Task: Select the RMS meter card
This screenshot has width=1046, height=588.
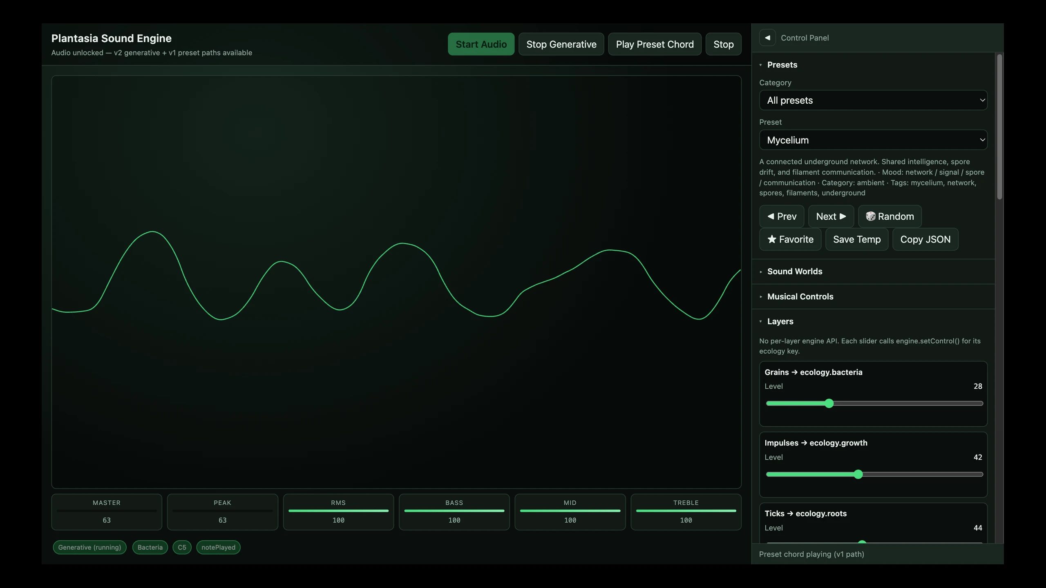Action: (x=338, y=512)
